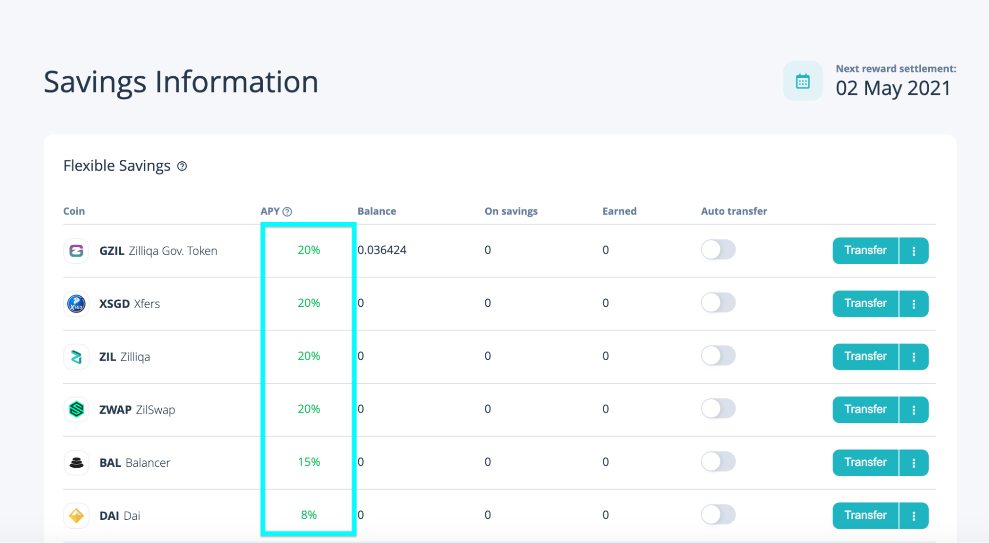Select the GZIL Zilliqa Gov. Token name
This screenshot has width=989, height=543.
click(x=158, y=251)
